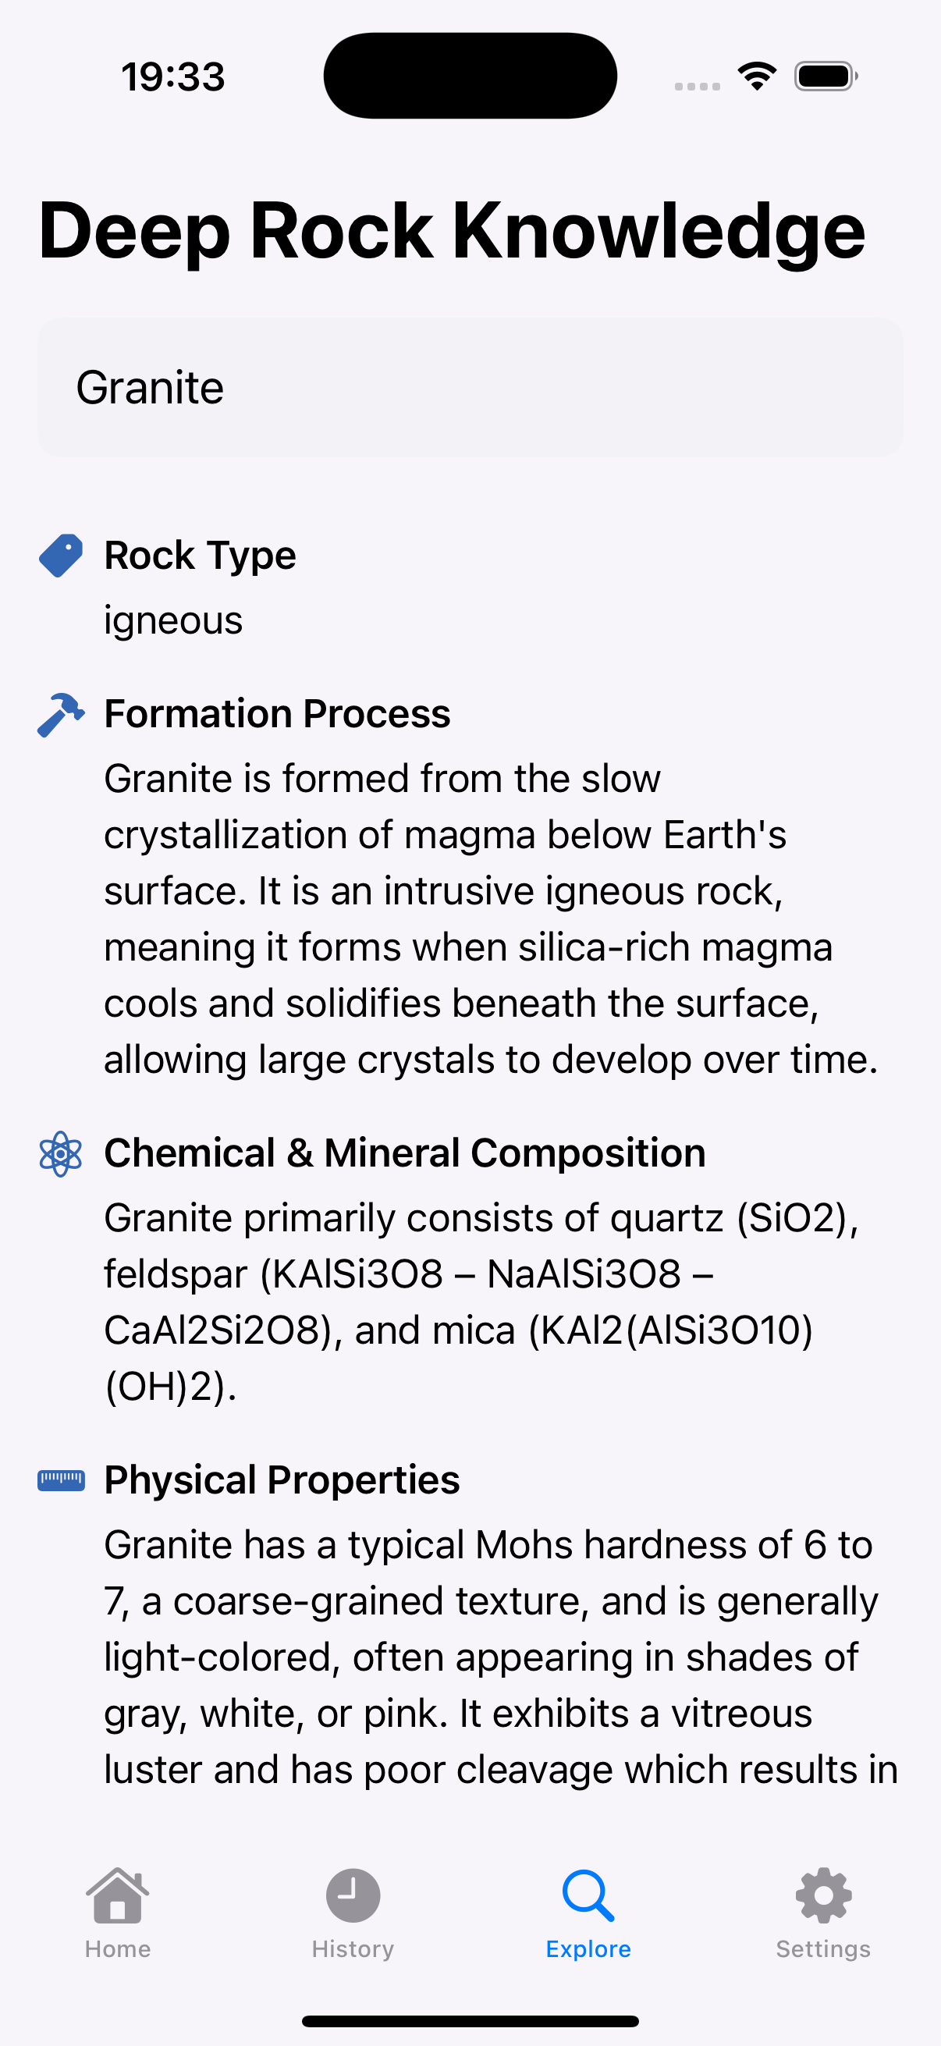Tap the Chemical & Mineral Composition heading

click(405, 1153)
